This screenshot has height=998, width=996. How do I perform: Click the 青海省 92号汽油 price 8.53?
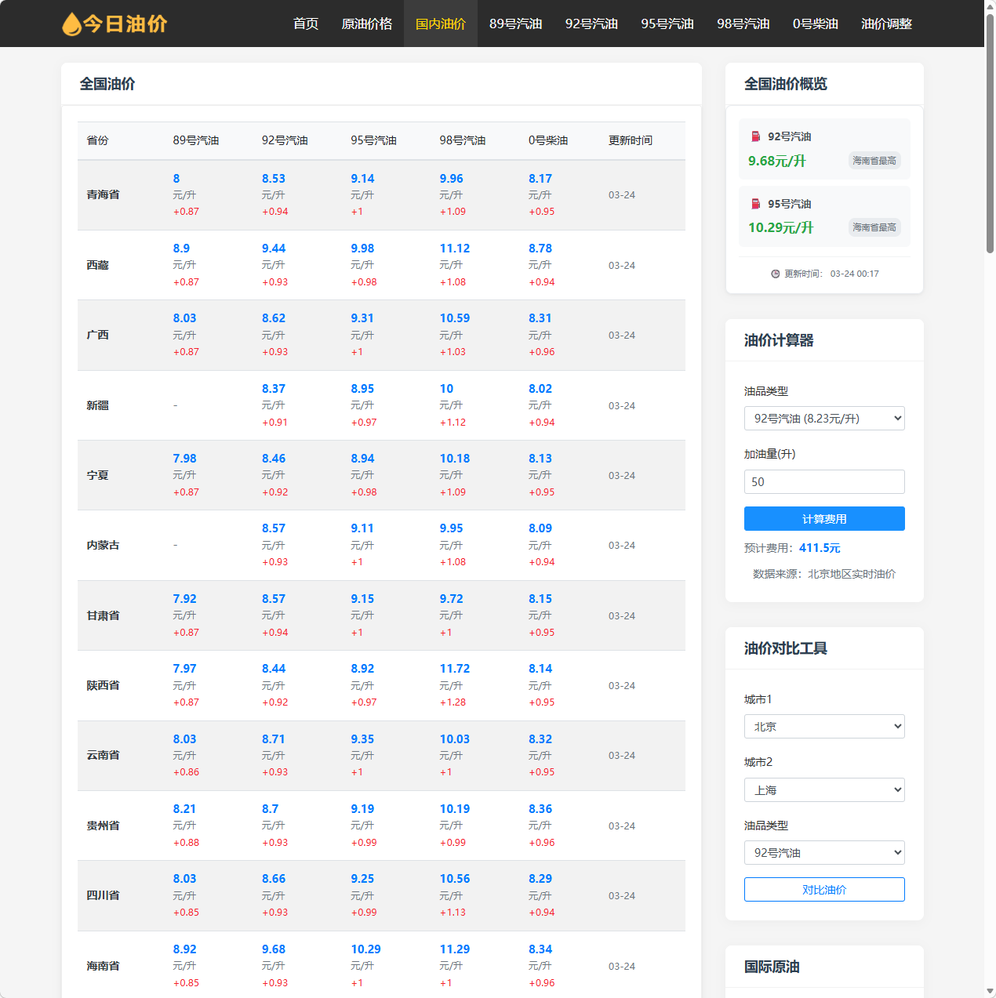[x=274, y=179]
